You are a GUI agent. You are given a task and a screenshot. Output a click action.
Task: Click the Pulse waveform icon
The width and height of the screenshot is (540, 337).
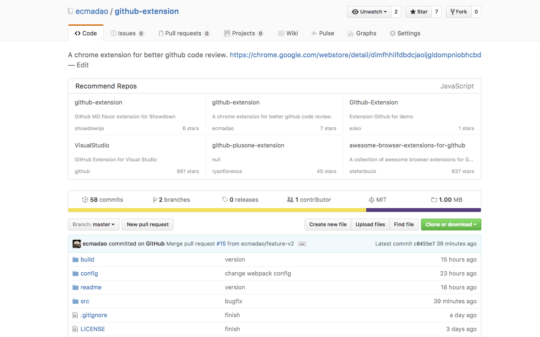tap(314, 33)
